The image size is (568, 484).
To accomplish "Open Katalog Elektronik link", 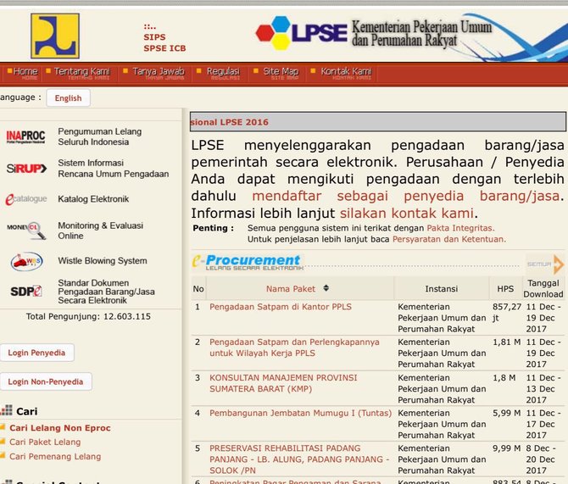I will point(93,199).
